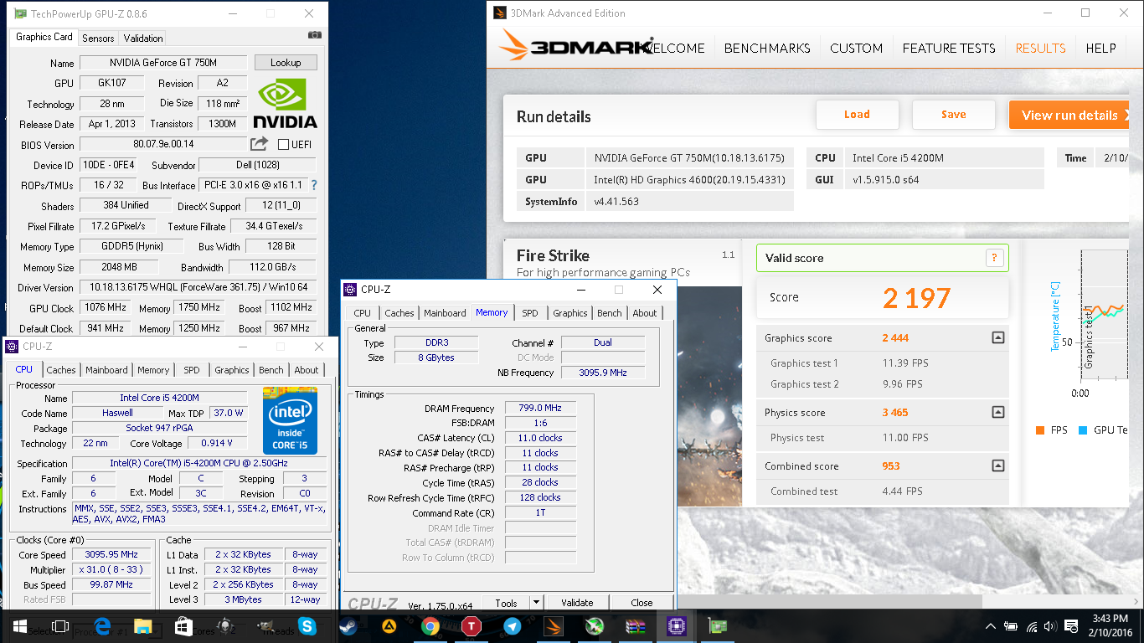Click the Valid score help question mark
The width and height of the screenshot is (1144, 643).
[x=994, y=258]
